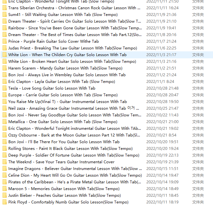213x206 pixels.
Task: Select Europe Carrie Guitar Solo Lesson name
Action: coord(63,95)
